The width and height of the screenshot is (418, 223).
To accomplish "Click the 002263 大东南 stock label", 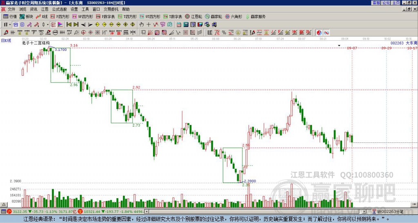I will (404, 43).
